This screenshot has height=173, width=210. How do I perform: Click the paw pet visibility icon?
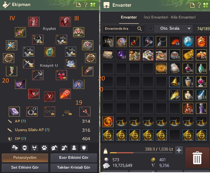44,148
